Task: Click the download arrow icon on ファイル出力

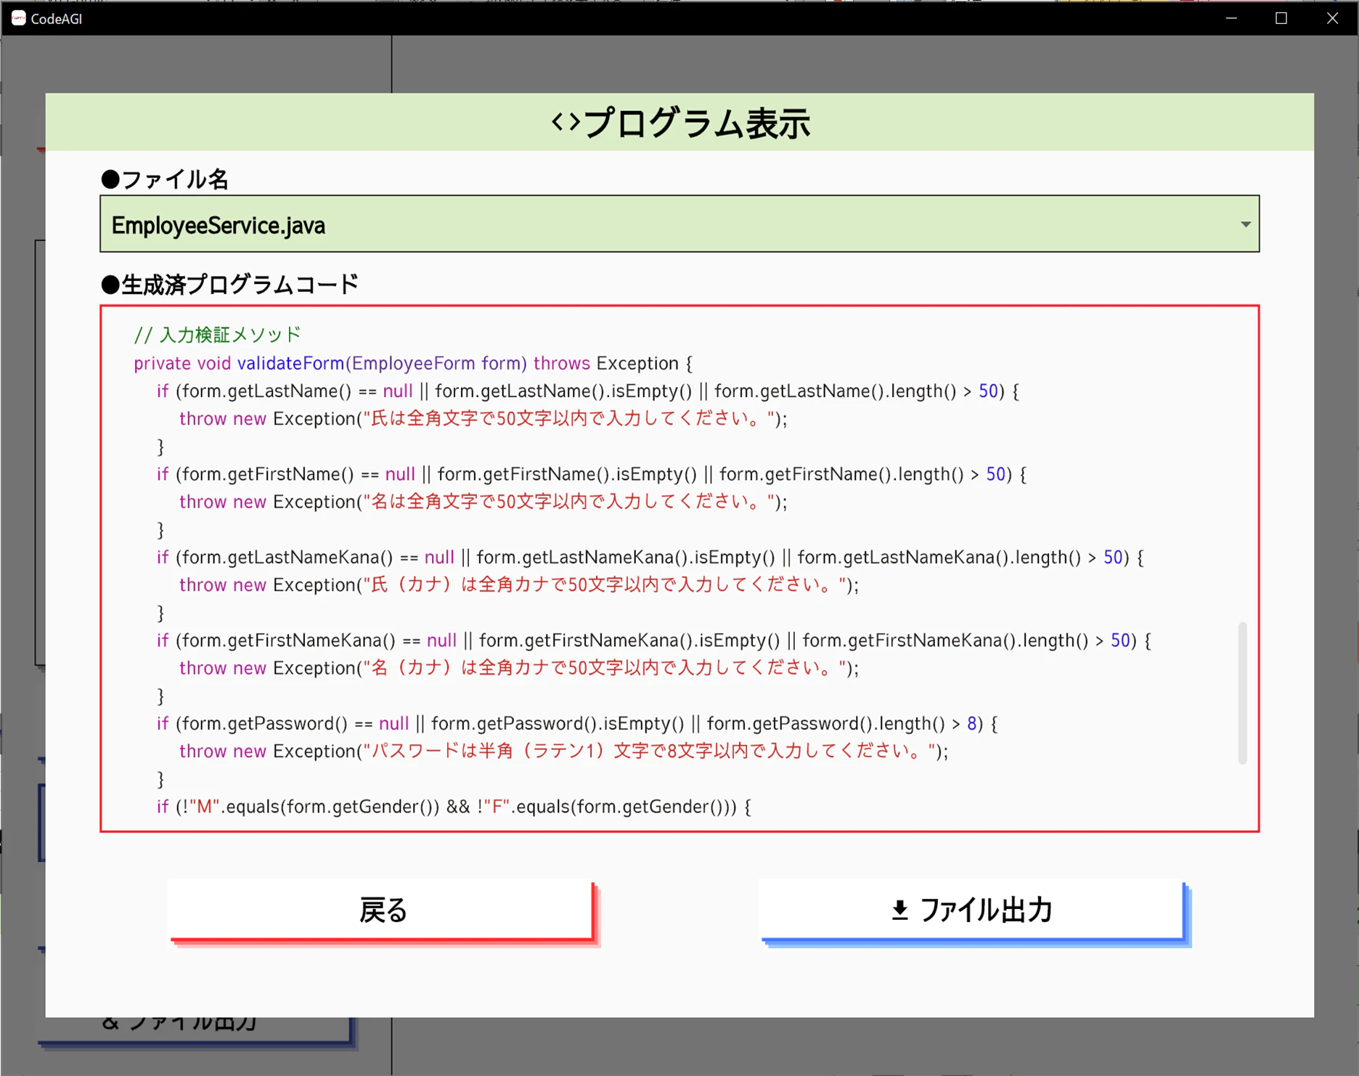Action: point(900,910)
